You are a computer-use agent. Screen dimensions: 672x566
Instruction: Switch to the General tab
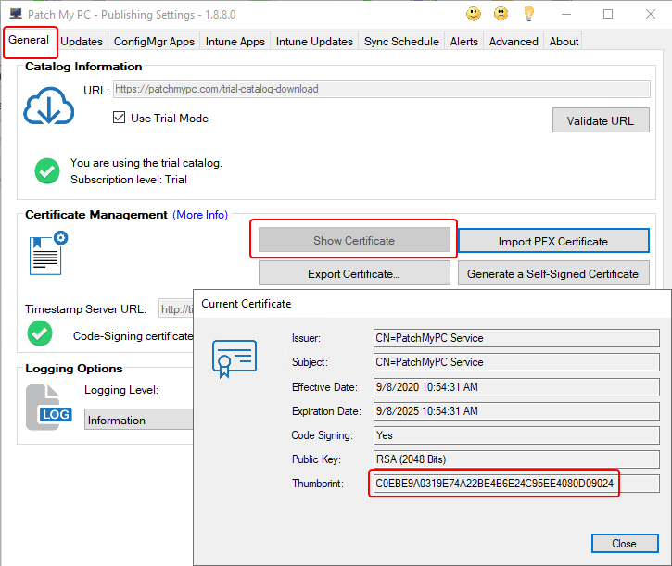tap(29, 40)
